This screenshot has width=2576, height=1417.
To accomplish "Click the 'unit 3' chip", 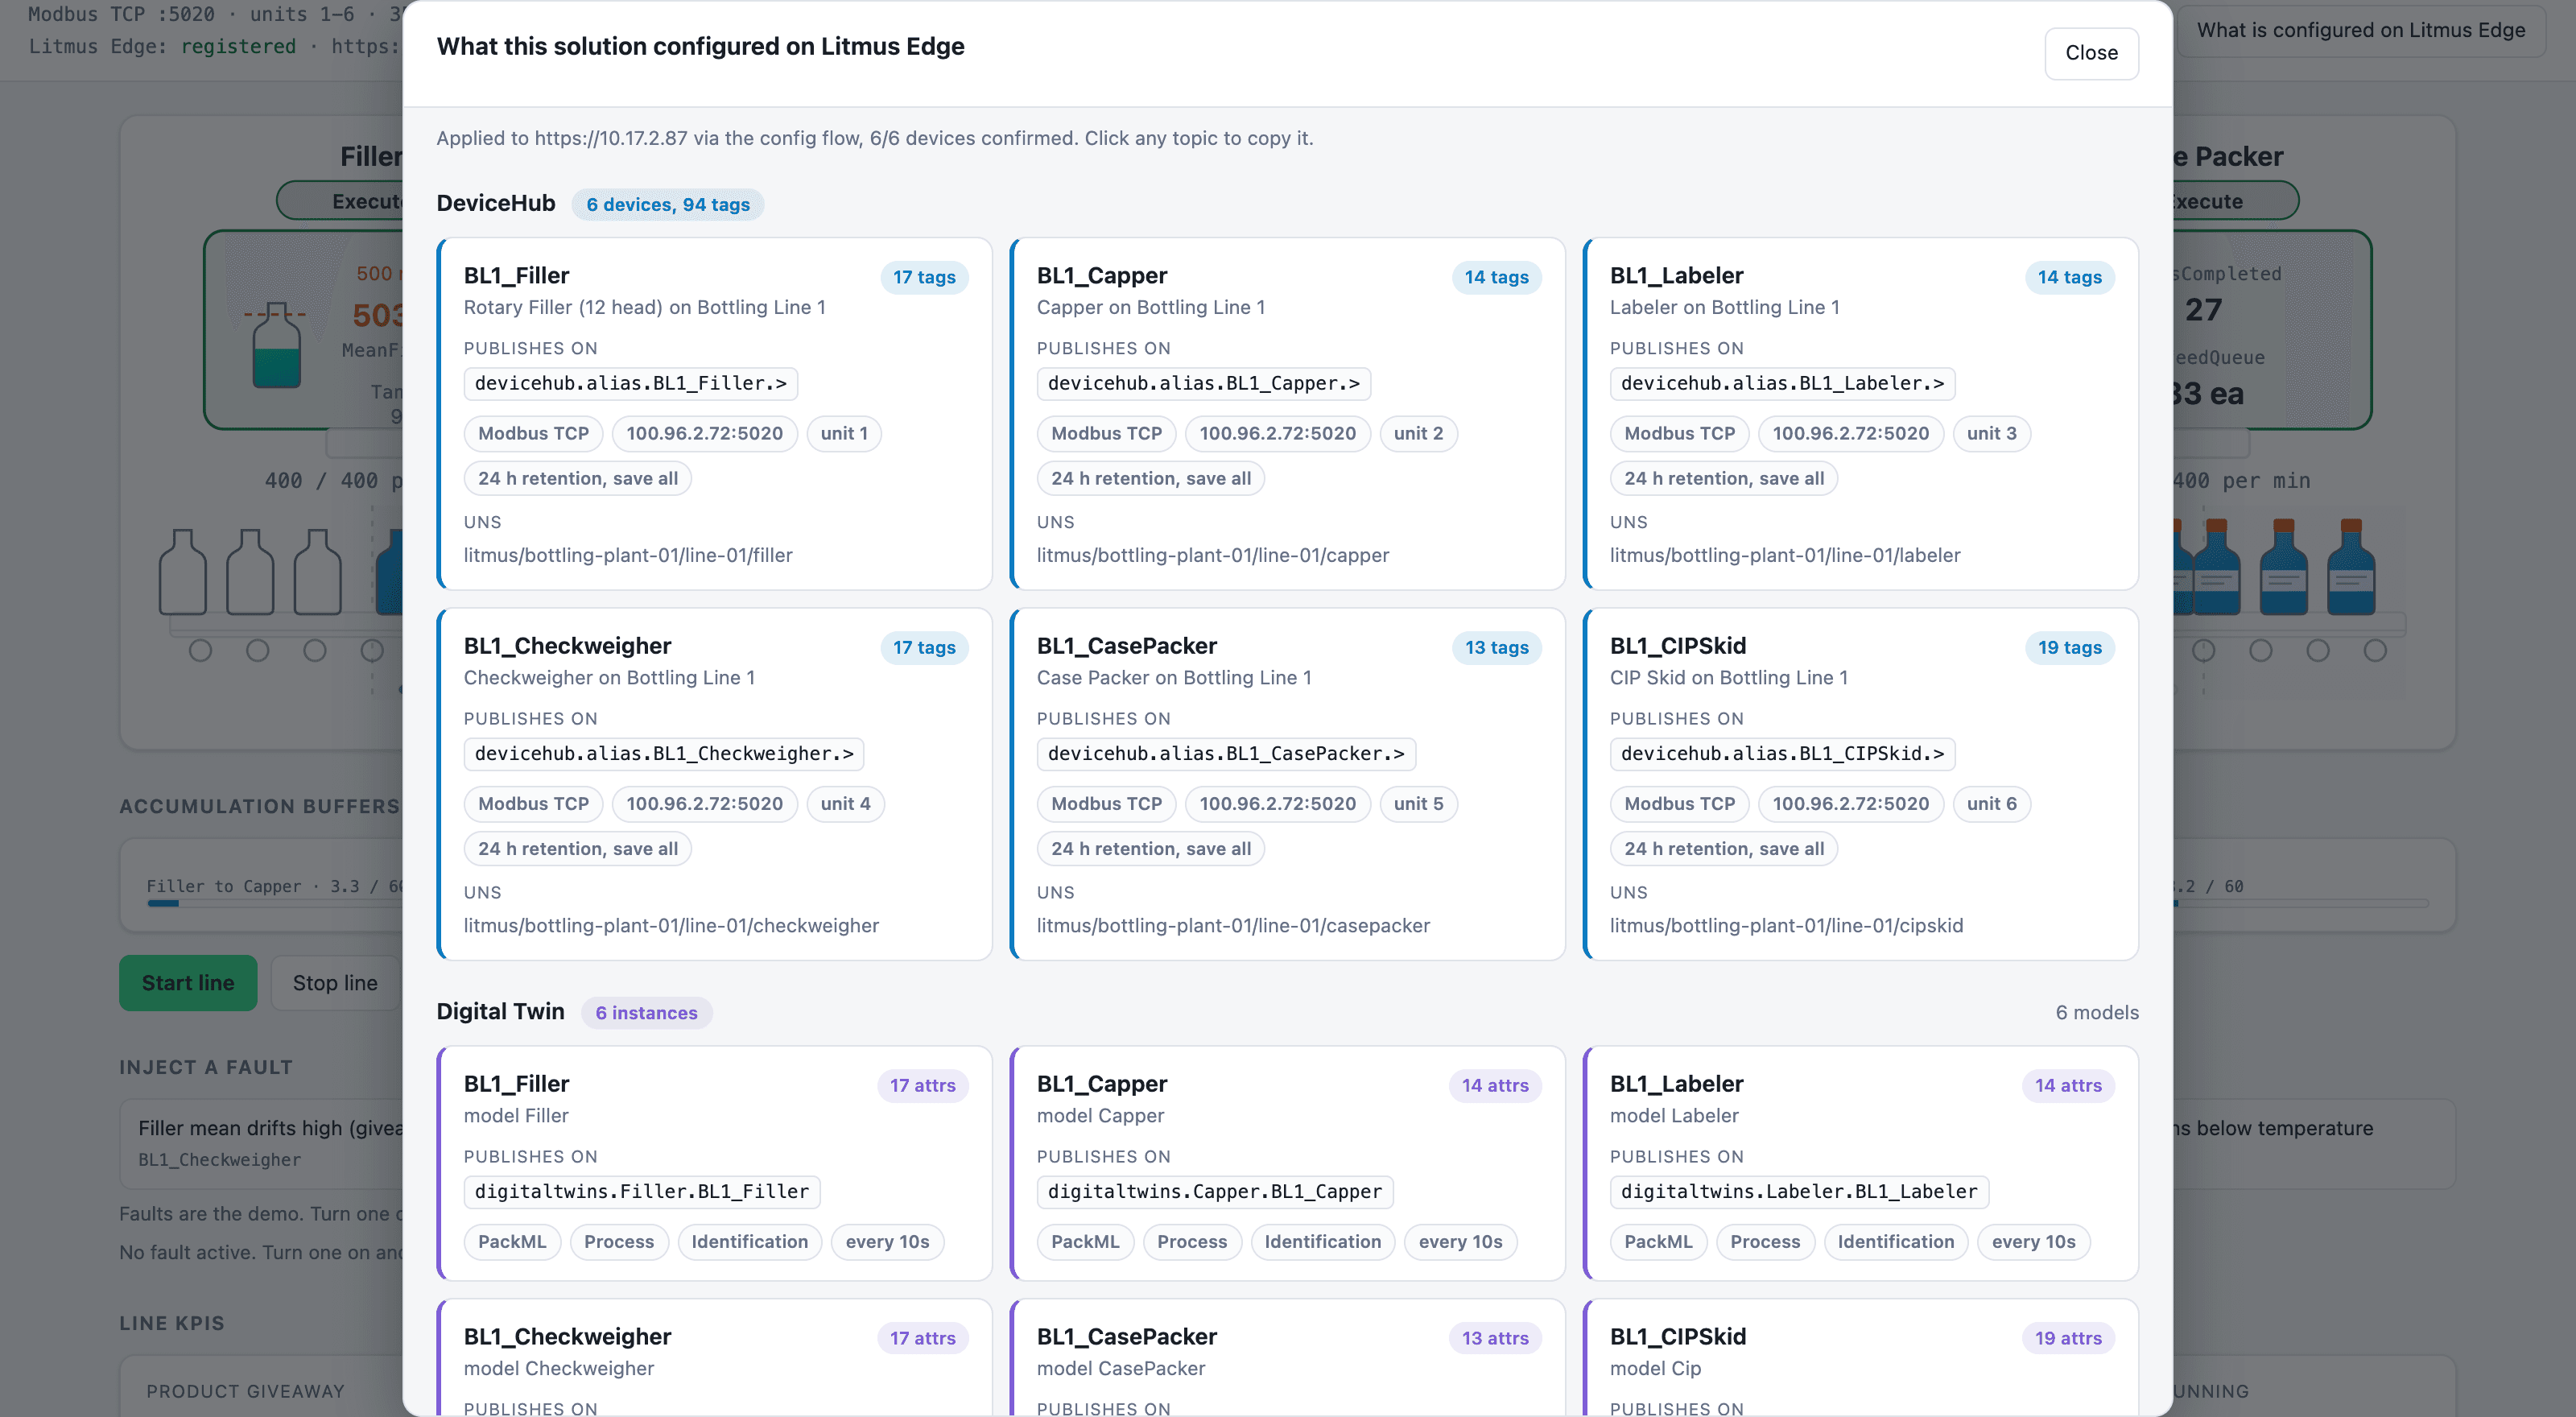I will [x=1991, y=434].
